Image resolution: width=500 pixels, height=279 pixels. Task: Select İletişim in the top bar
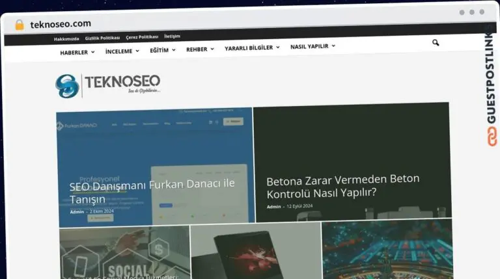coord(172,36)
